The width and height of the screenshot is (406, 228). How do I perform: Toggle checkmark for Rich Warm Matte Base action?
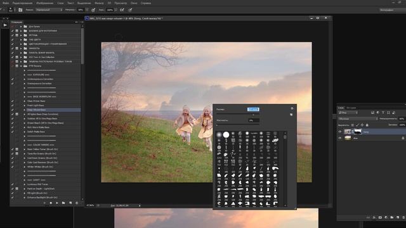pyautogui.click(x=13, y=127)
